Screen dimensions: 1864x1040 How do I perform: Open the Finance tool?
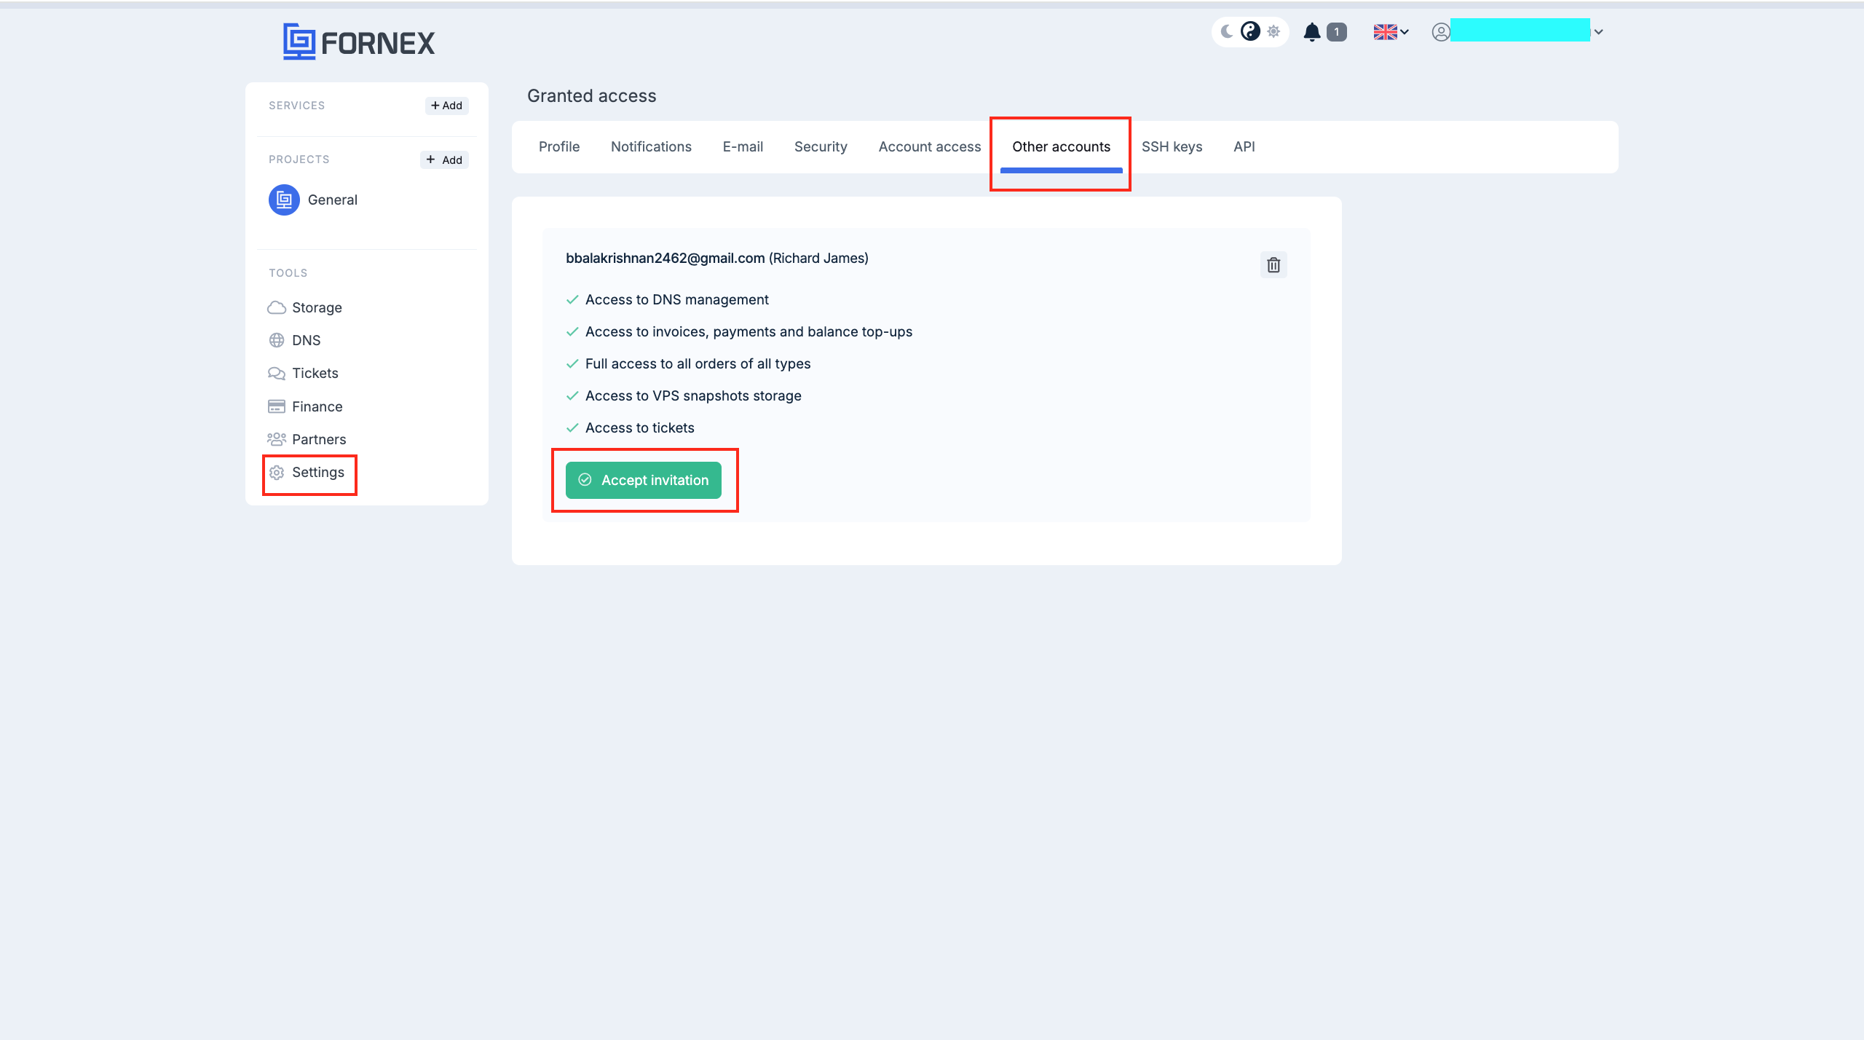click(317, 406)
